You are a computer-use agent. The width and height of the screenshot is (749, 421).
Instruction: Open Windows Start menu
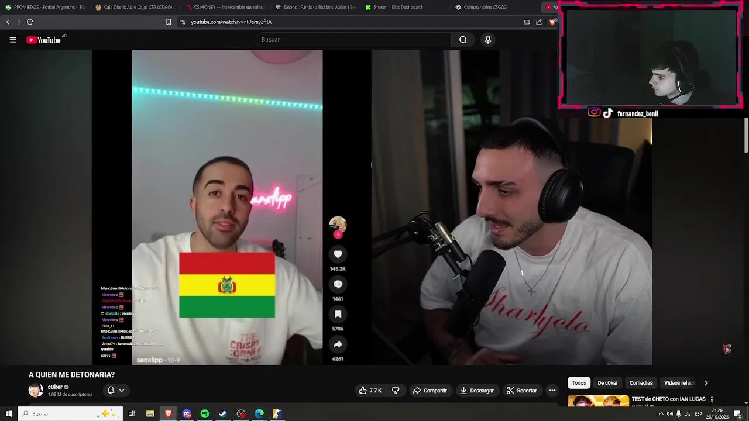pyautogui.click(x=8, y=414)
